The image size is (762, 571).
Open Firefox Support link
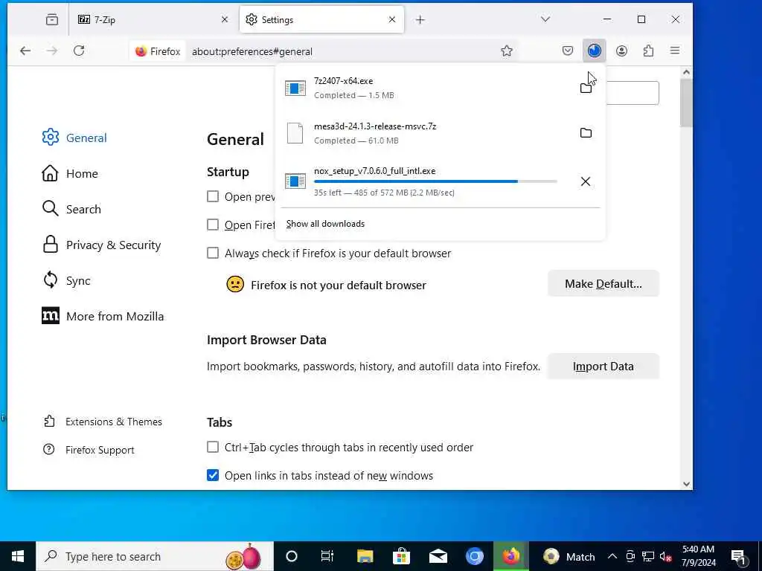89,450
